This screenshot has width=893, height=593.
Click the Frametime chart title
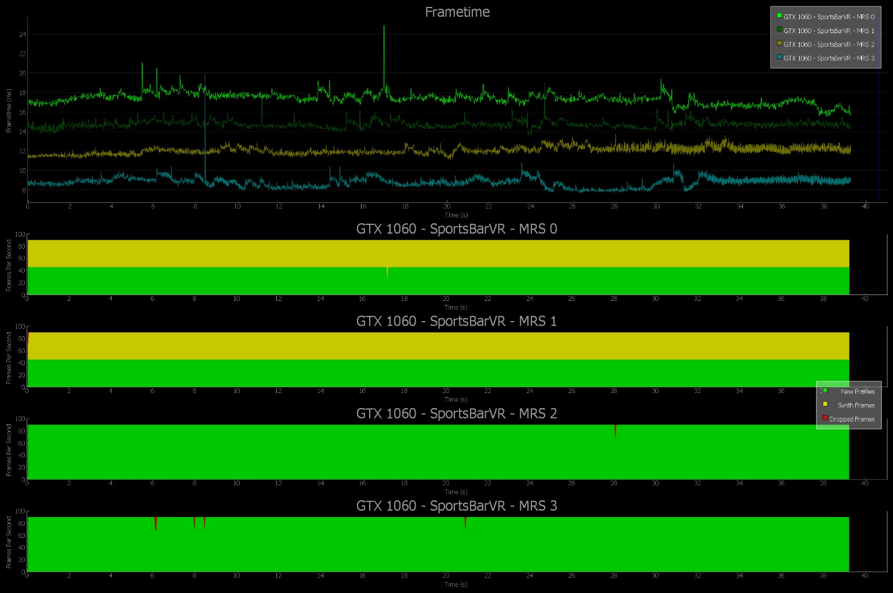(x=457, y=12)
